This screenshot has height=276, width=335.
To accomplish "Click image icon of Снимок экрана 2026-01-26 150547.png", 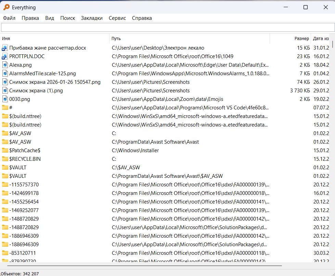I will [x=5, y=82].
